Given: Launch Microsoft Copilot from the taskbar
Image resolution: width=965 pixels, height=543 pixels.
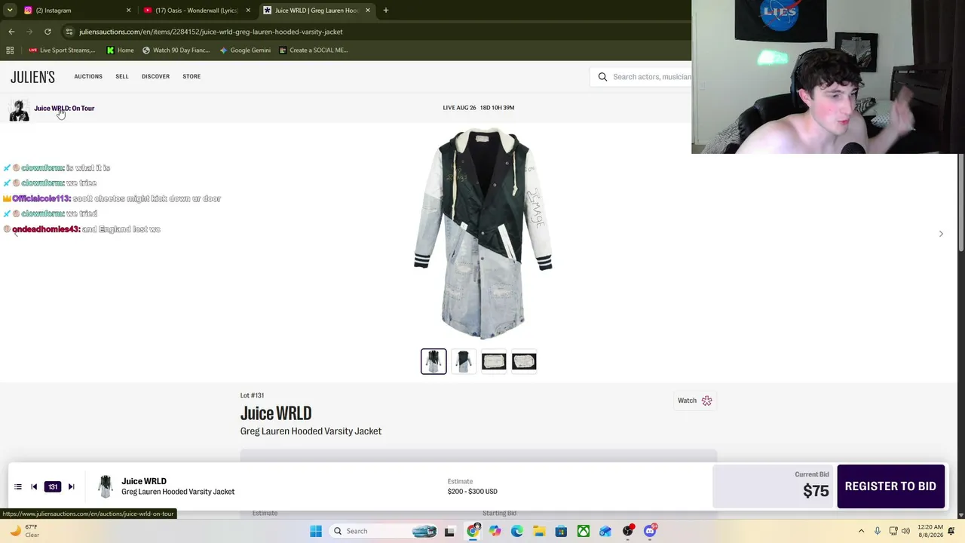Looking at the screenshot, I should 495,531.
